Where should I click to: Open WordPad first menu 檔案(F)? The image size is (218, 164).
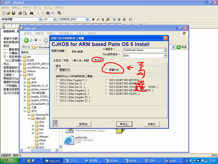pyautogui.click(x=5, y=7)
